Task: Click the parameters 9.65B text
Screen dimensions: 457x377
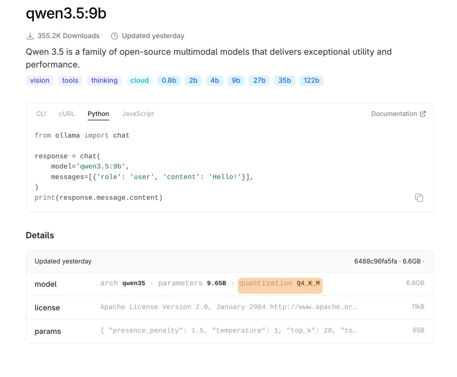Action: pos(192,283)
